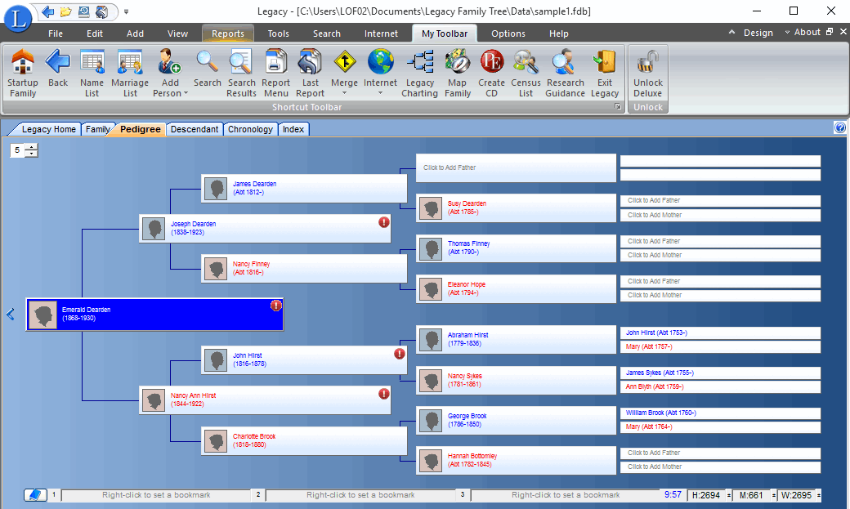The width and height of the screenshot is (850, 509).
Task: Open the Reports ribbon tab
Action: click(x=228, y=33)
